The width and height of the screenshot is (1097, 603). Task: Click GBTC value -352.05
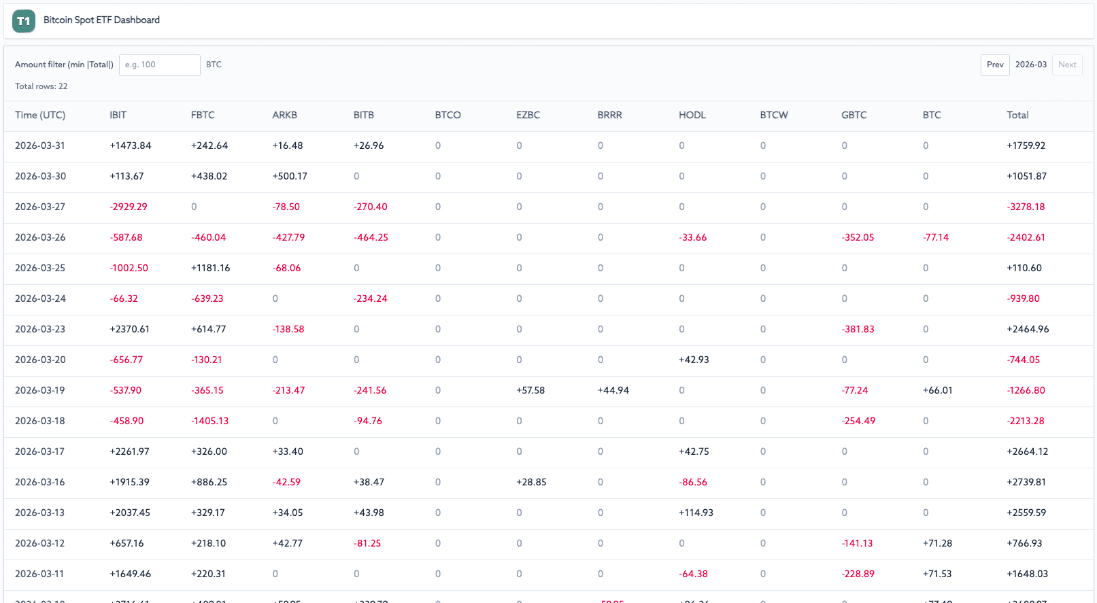pyautogui.click(x=858, y=238)
